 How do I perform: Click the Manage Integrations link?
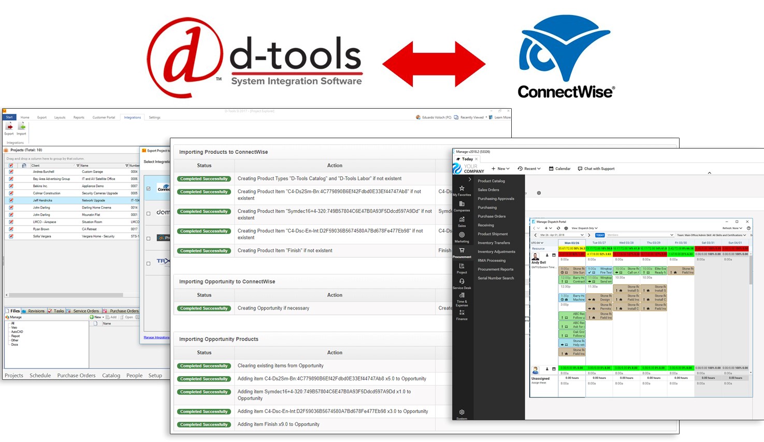pos(156,337)
